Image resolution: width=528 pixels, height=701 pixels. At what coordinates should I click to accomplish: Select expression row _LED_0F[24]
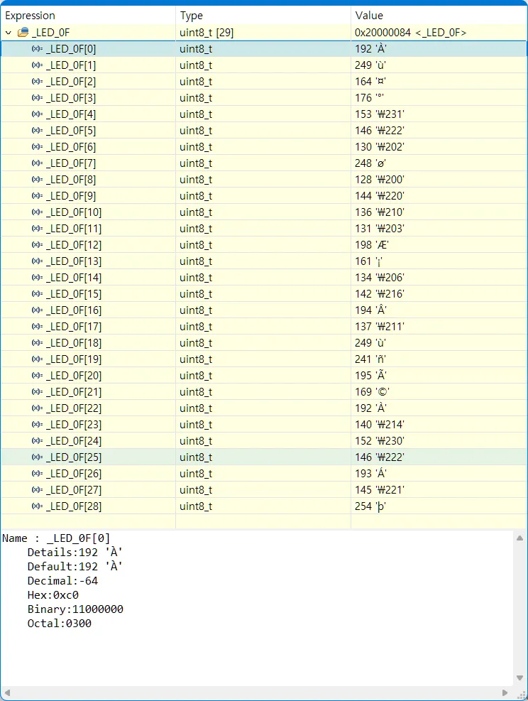pyautogui.click(x=263, y=441)
